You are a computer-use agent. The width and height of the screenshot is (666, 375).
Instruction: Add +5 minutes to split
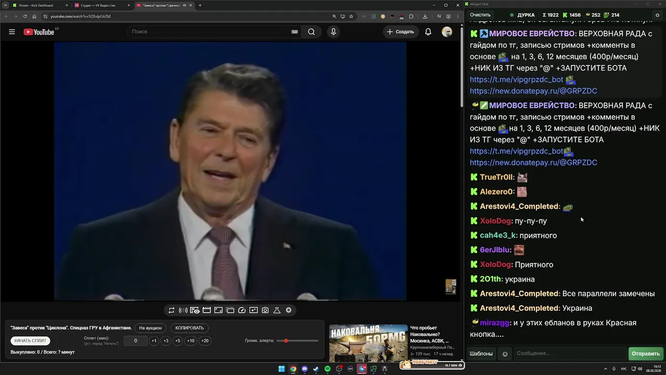tap(178, 341)
